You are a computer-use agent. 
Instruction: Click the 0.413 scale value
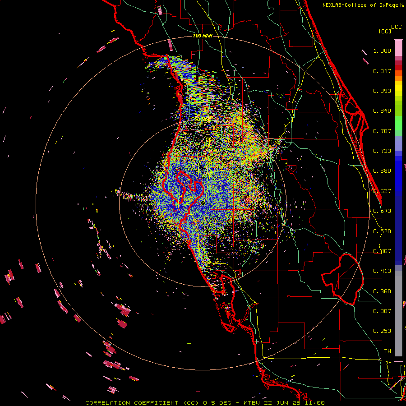382,271
